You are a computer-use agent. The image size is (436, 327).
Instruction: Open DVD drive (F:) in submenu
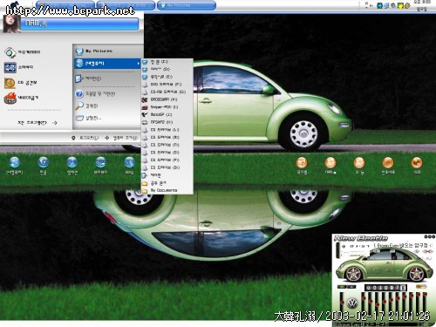tap(167, 85)
